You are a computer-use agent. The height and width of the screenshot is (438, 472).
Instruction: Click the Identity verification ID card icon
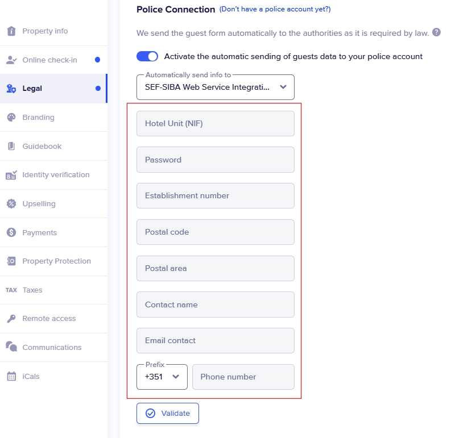point(11,175)
